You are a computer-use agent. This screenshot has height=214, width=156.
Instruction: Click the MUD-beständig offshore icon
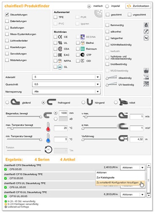pos(146,71)
